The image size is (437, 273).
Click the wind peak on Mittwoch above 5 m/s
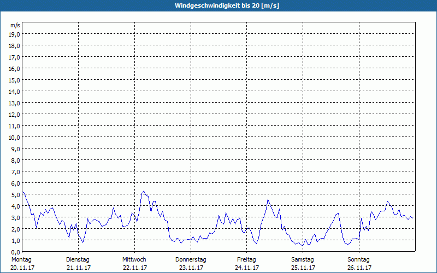(x=144, y=191)
